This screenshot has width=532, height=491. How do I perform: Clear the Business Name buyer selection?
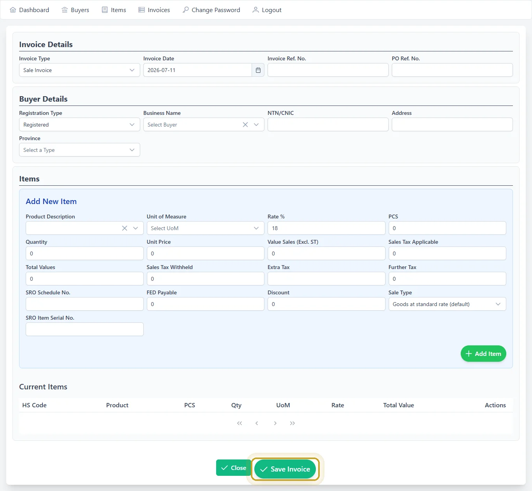[245, 125]
